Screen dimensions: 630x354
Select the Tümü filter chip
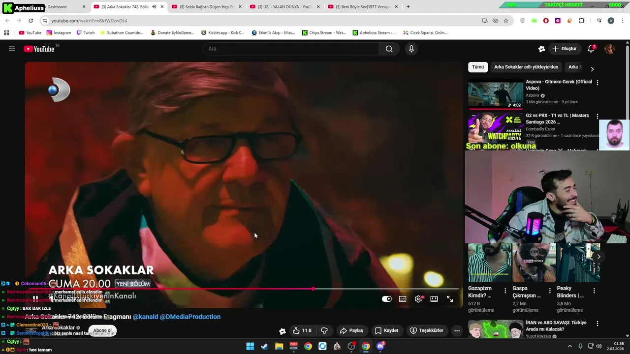[x=478, y=67]
